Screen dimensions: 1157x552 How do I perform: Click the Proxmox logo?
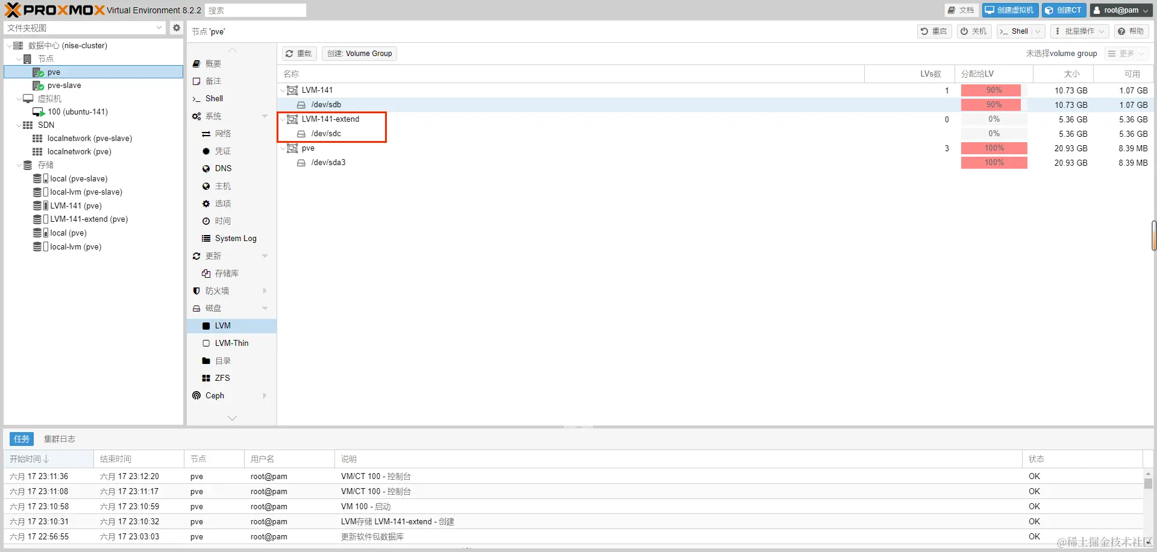55,10
